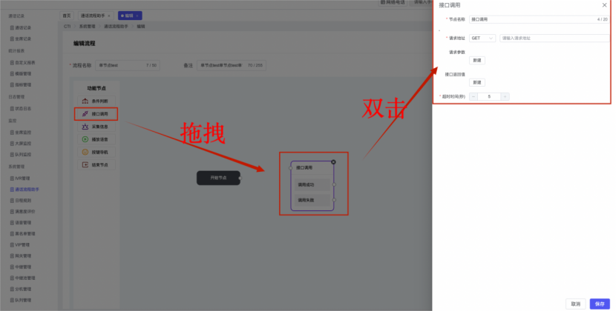Click the 采集信息 node icon
616x311 pixels.
click(x=85, y=127)
